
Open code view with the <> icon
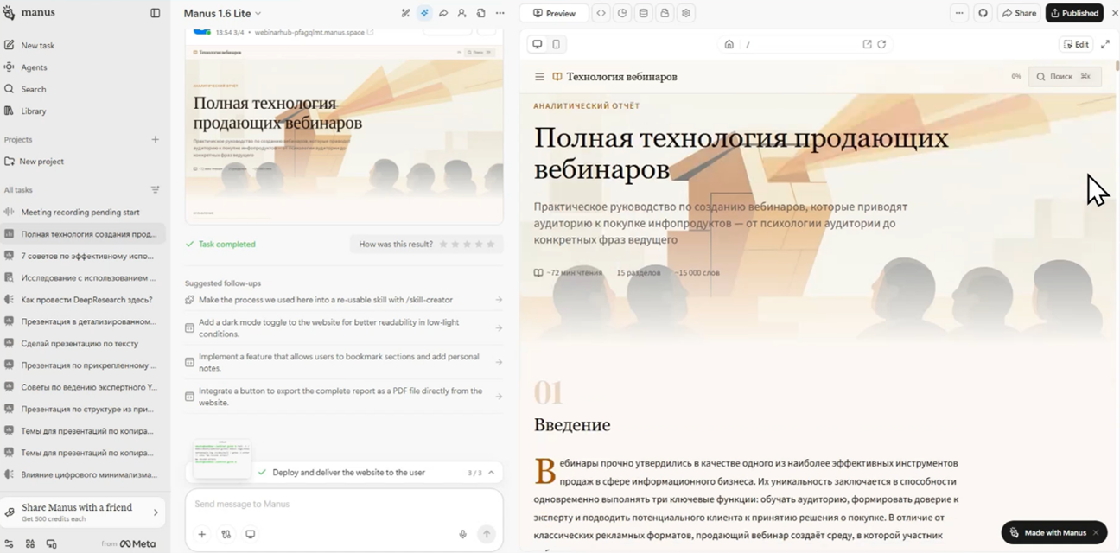pos(601,12)
